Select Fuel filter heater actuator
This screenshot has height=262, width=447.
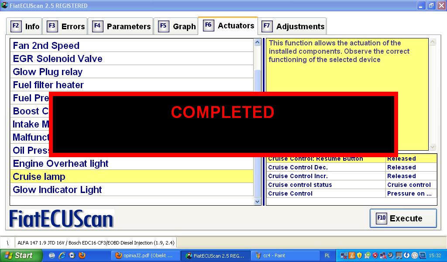(x=132, y=85)
